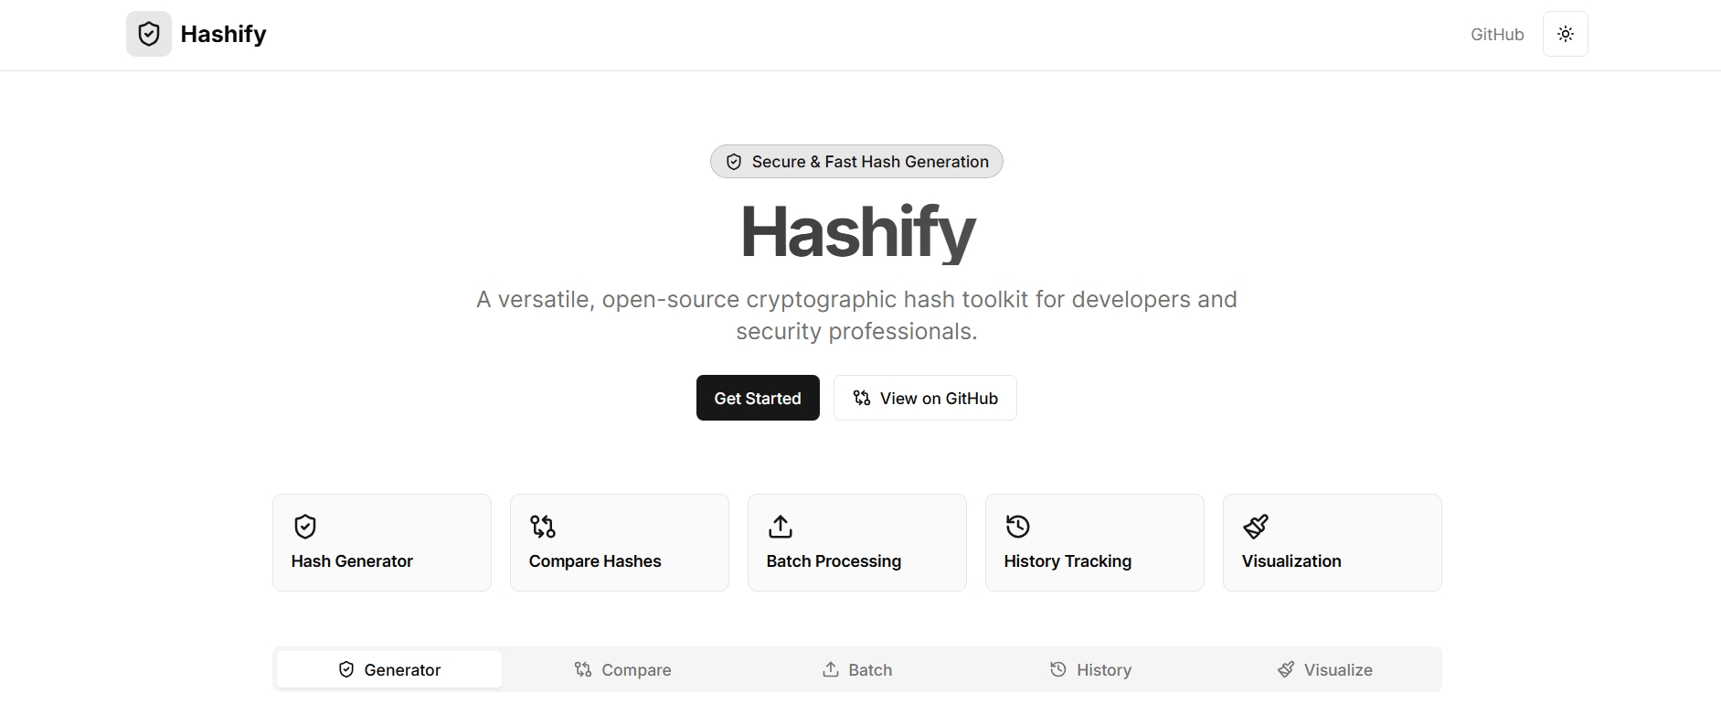The image size is (1721, 715).
Task: Click the Compare tab's branch icon
Action: click(x=582, y=669)
